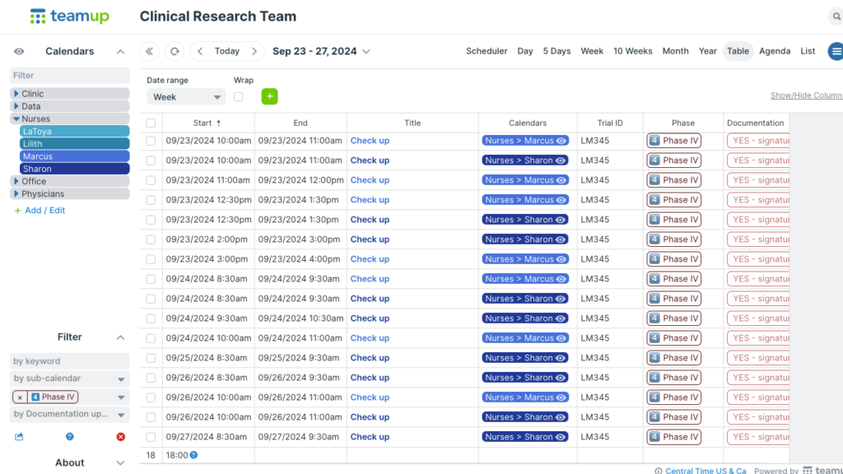Expand the Office calendar folder
Viewport: 843px width, 474px height.
[16, 181]
